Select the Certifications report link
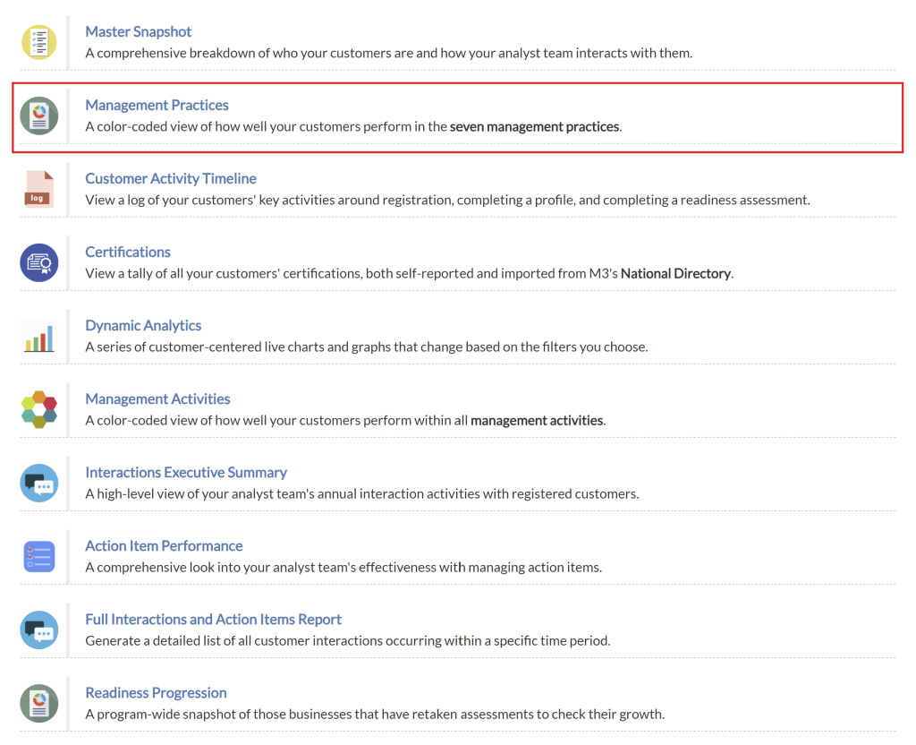916x745 pixels. point(127,252)
